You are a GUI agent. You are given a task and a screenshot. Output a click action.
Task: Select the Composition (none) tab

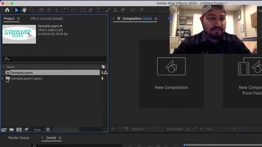[138, 18]
